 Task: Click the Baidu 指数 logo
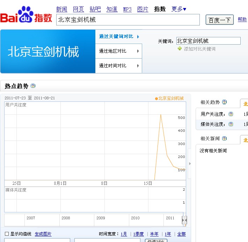[x=26, y=15]
